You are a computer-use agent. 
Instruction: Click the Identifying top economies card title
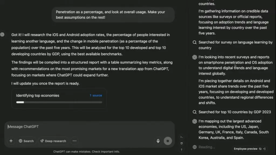pyautogui.click(x=38, y=95)
